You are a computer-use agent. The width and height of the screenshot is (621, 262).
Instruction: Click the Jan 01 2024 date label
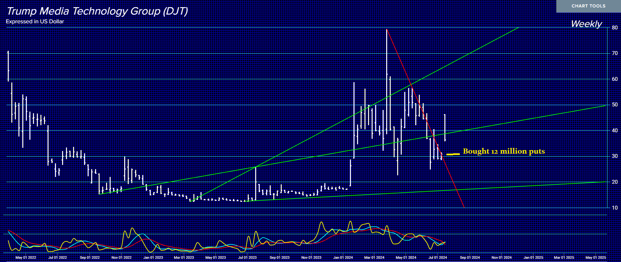point(343,258)
